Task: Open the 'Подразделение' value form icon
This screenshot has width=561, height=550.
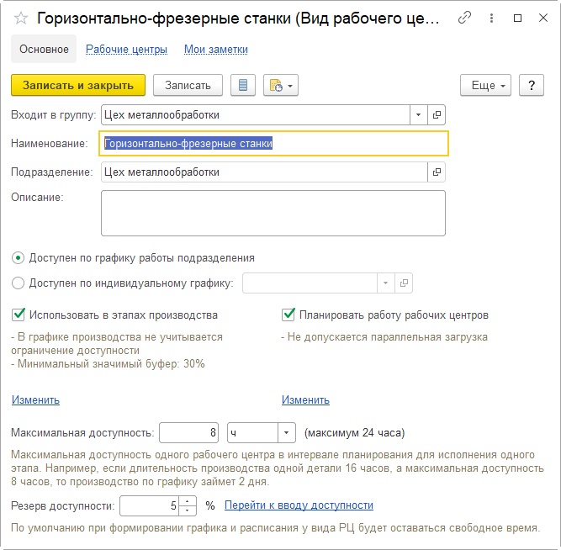Action: [437, 172]
